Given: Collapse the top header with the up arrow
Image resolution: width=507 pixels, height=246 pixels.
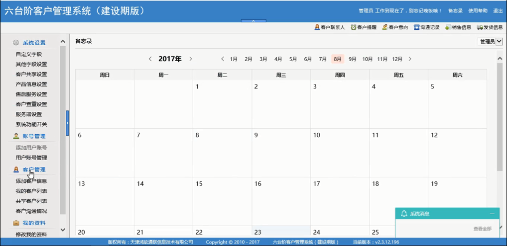Looking at the screenshot, I should pyautogui.click(x=253, y=21).
